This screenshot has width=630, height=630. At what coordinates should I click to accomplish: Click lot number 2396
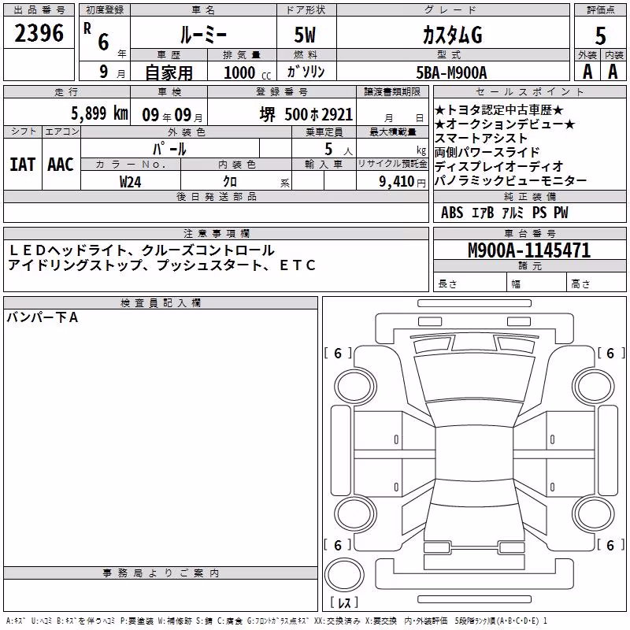[x=39, y=33]
